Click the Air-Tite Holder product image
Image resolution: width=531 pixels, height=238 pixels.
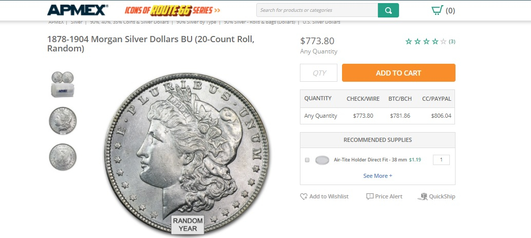[x=321, y=160]
